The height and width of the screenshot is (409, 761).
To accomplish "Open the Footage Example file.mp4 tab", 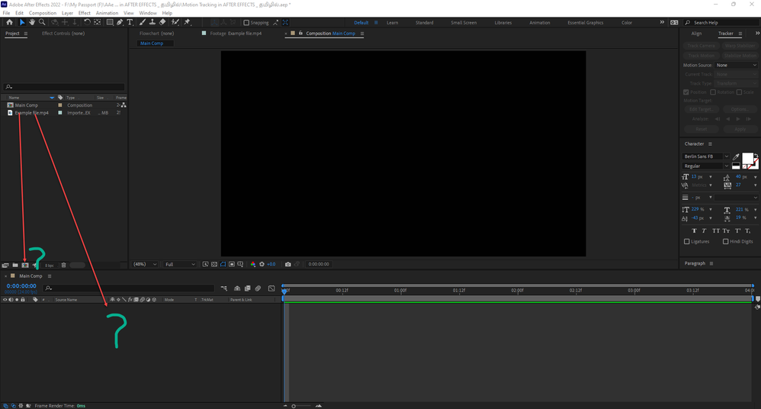I will pyautogui.click(x=236, y=34).
